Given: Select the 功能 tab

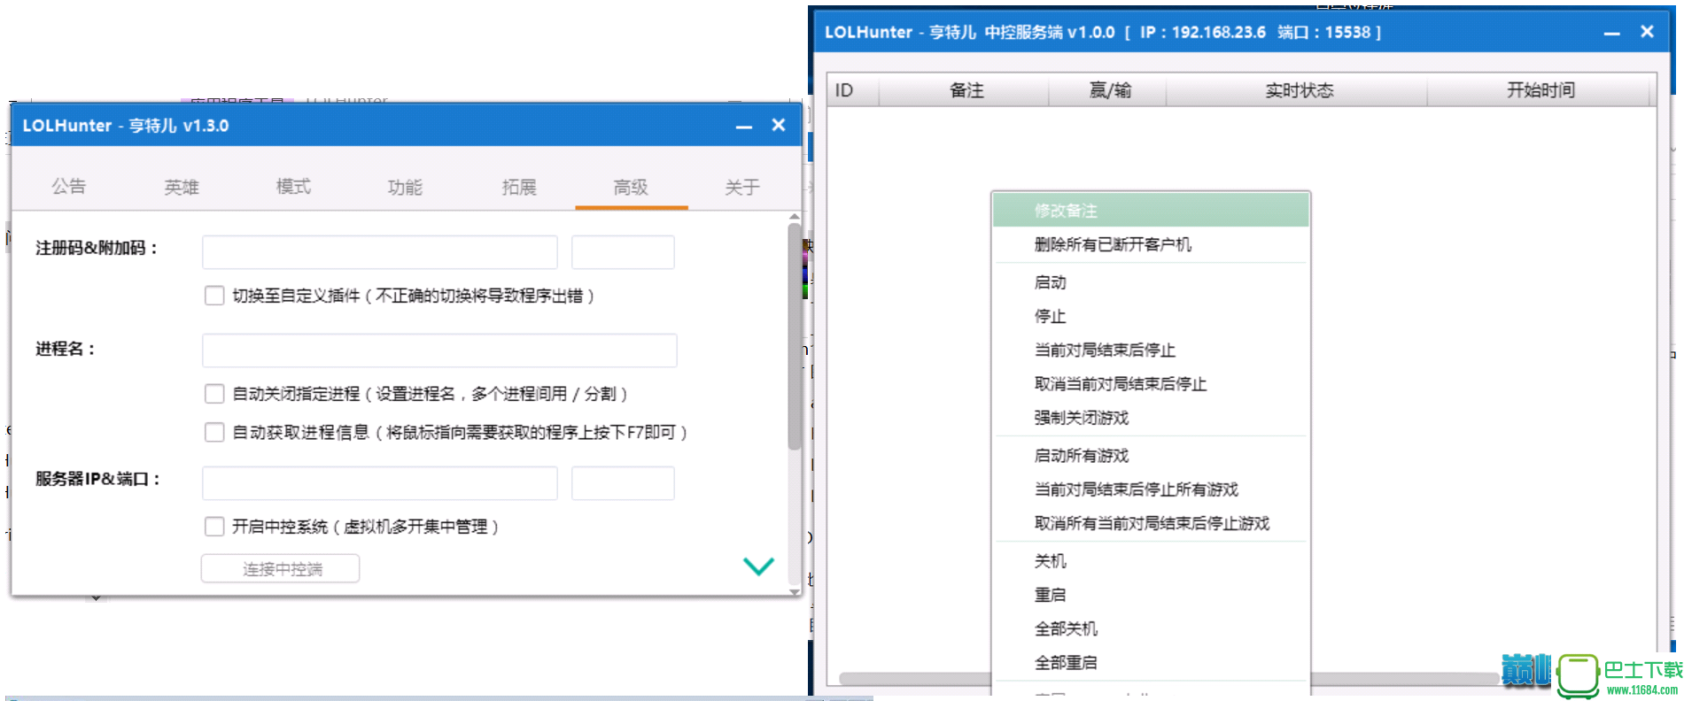Looking at the screenshot, I should (405, 187).
